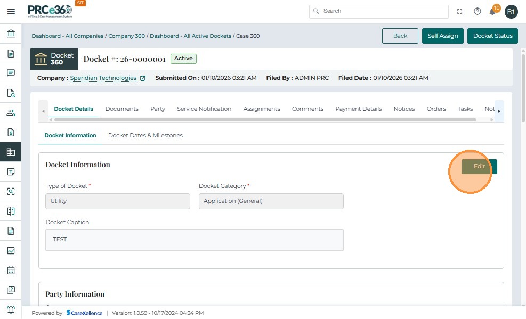This screenshot has height=319, width=526.
Task: Click the Type of Docket field
Action: pyautogui.click(x=118, y=201)
